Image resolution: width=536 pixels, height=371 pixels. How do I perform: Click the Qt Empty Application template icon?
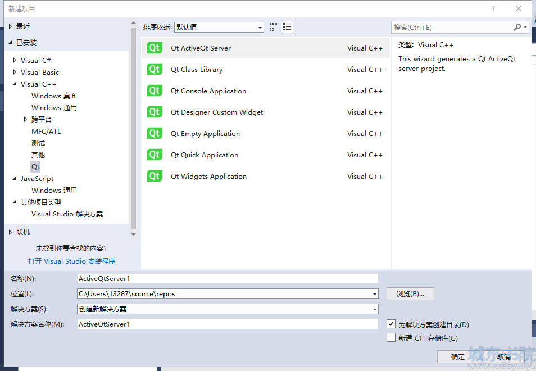154,133
